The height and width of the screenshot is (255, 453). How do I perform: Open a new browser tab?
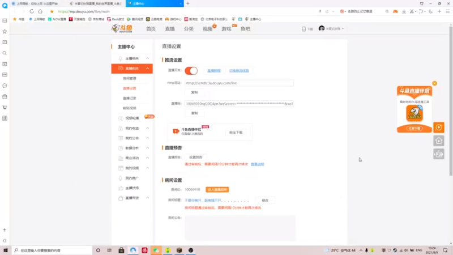188,3
